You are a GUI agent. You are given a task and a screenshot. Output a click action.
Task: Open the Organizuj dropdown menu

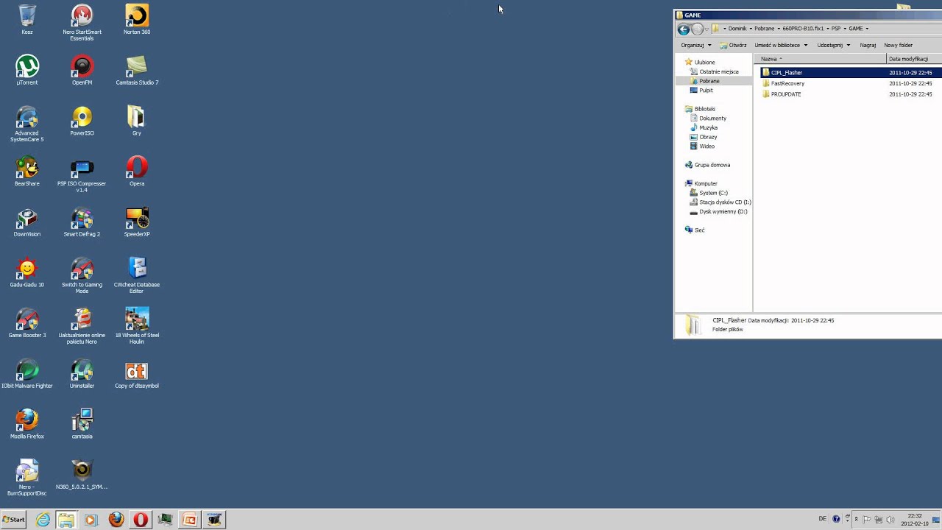click(695, 46)
